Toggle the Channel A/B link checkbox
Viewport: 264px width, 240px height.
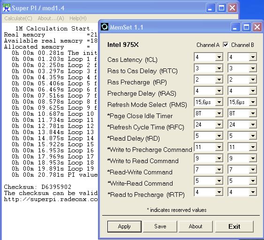[226, 45]
